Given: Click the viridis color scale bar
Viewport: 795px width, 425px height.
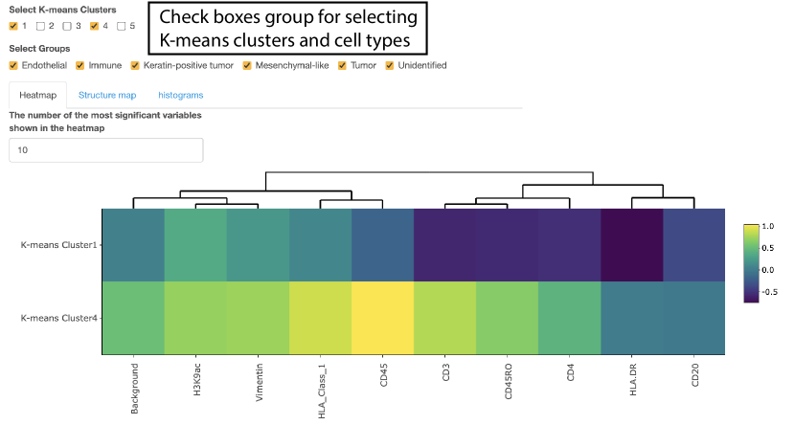Looking at the screenshot, I should click(x=750, y=263).
